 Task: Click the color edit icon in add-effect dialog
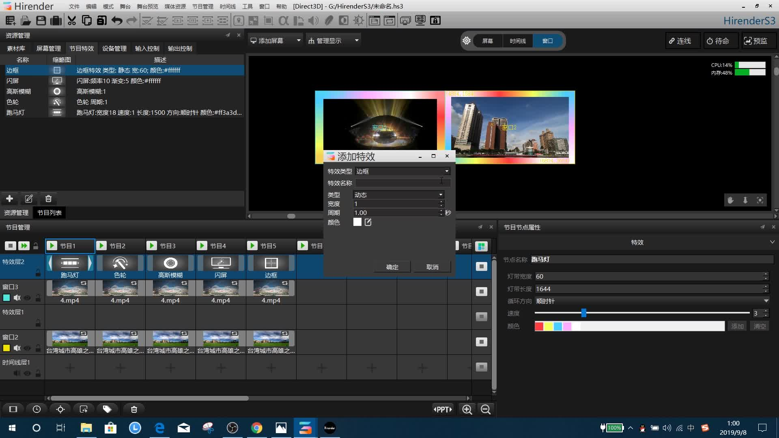(368, 222)
